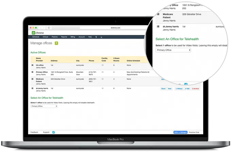Click the Support link
The image size is (231, 152).
pos(46,132)
